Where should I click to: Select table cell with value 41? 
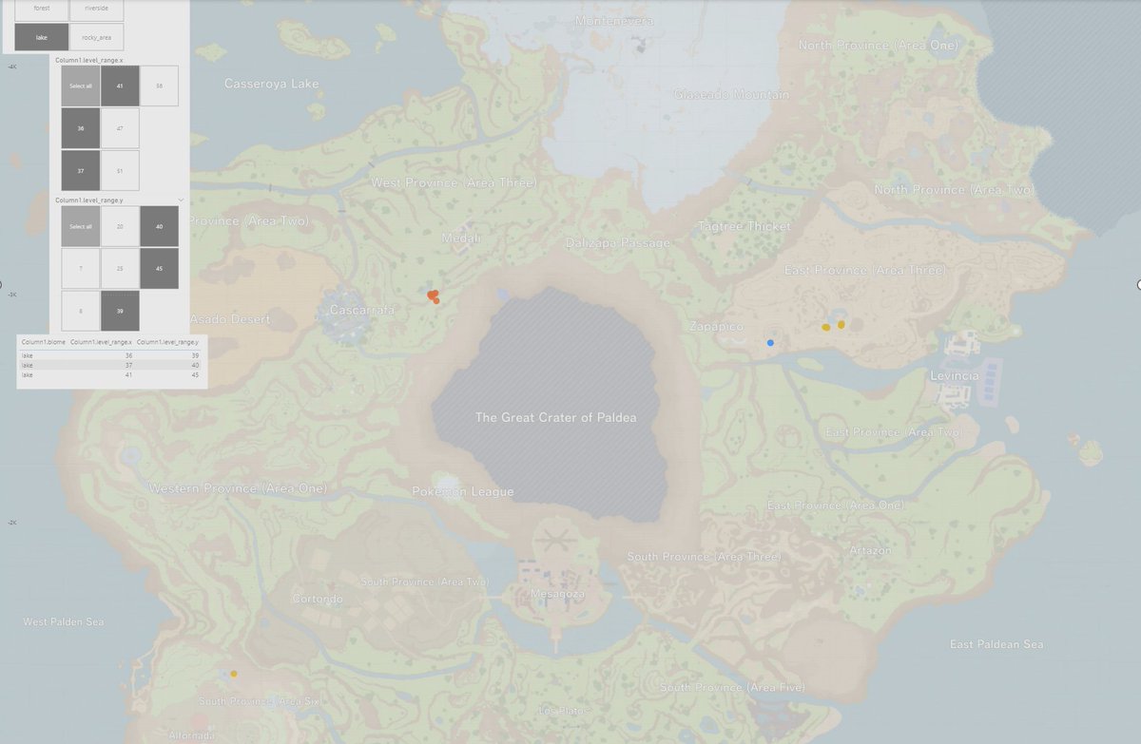pos(128,374)
